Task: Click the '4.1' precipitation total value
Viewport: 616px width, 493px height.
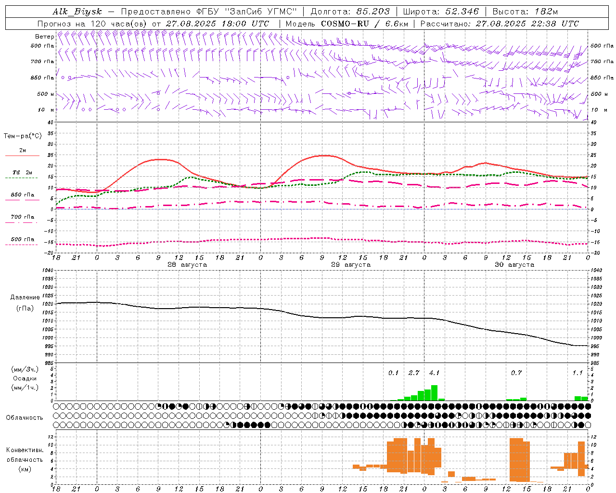Action: click(434, 373)
